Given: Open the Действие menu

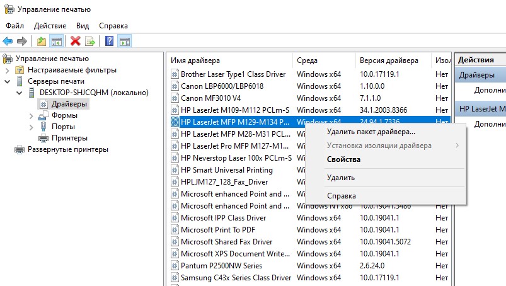Looking at the screenshot, I should [x=50, y=26].
